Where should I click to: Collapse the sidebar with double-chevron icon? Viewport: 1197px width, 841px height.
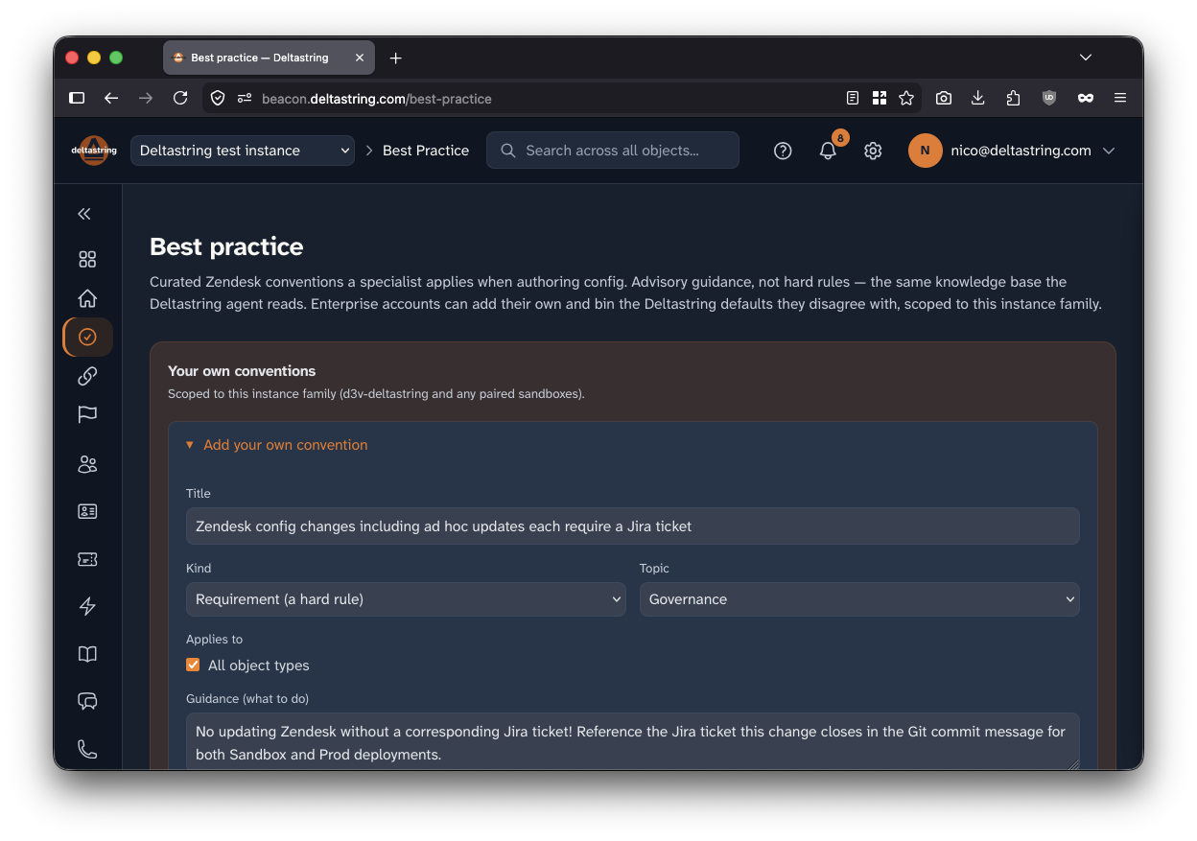tap(84, 214)
